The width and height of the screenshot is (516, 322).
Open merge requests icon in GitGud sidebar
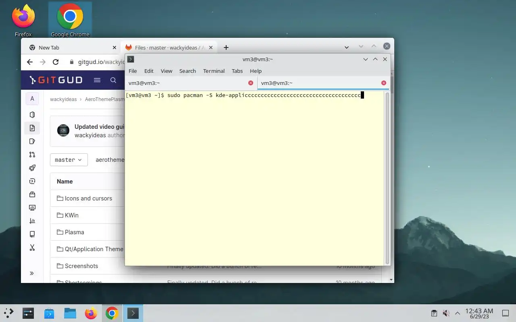pyautogui.click(x=32, y=155)
